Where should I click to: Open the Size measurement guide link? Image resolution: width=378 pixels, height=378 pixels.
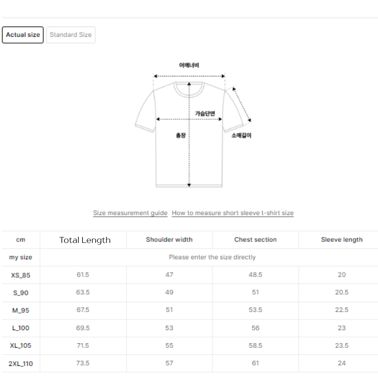(130, 213)
